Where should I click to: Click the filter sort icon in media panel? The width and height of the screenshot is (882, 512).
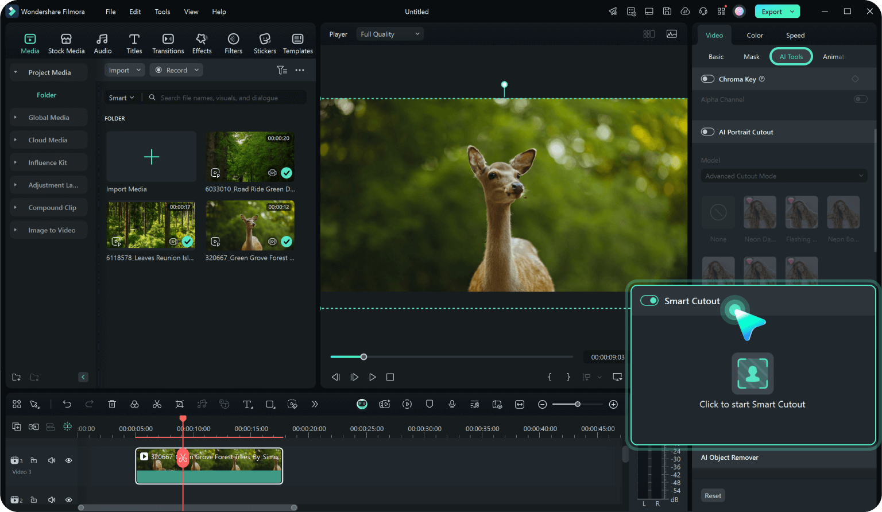pyautogui.click(x=281, y=70)
